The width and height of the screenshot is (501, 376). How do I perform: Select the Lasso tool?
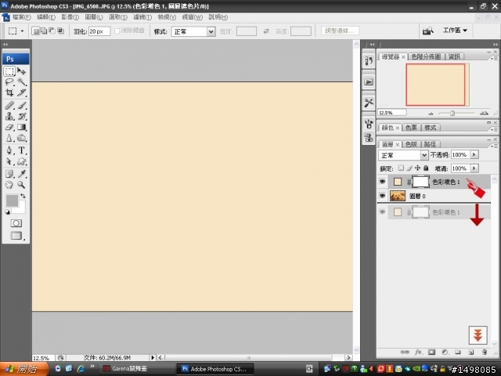point(9,81)
